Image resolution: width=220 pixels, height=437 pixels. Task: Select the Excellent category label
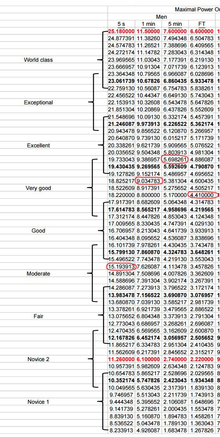pos(38,145)
